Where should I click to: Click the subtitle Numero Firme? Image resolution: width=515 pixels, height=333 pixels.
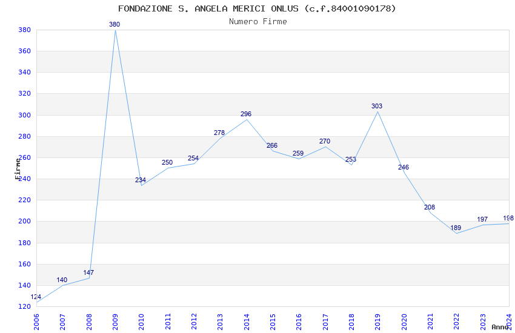(258, 21)
